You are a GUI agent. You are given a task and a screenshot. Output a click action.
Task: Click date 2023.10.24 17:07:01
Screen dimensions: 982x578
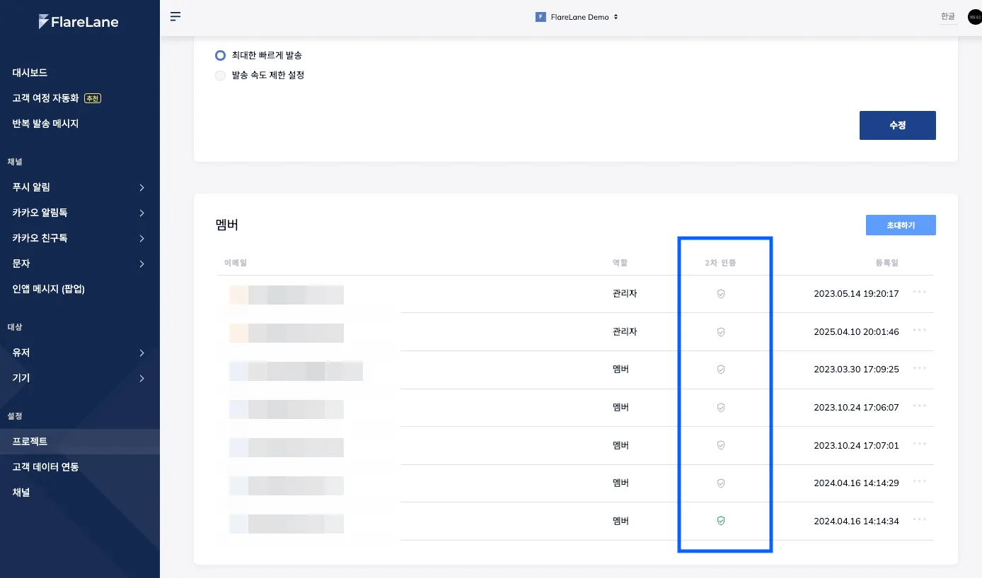pyautogui.click(x=856, y=446)
